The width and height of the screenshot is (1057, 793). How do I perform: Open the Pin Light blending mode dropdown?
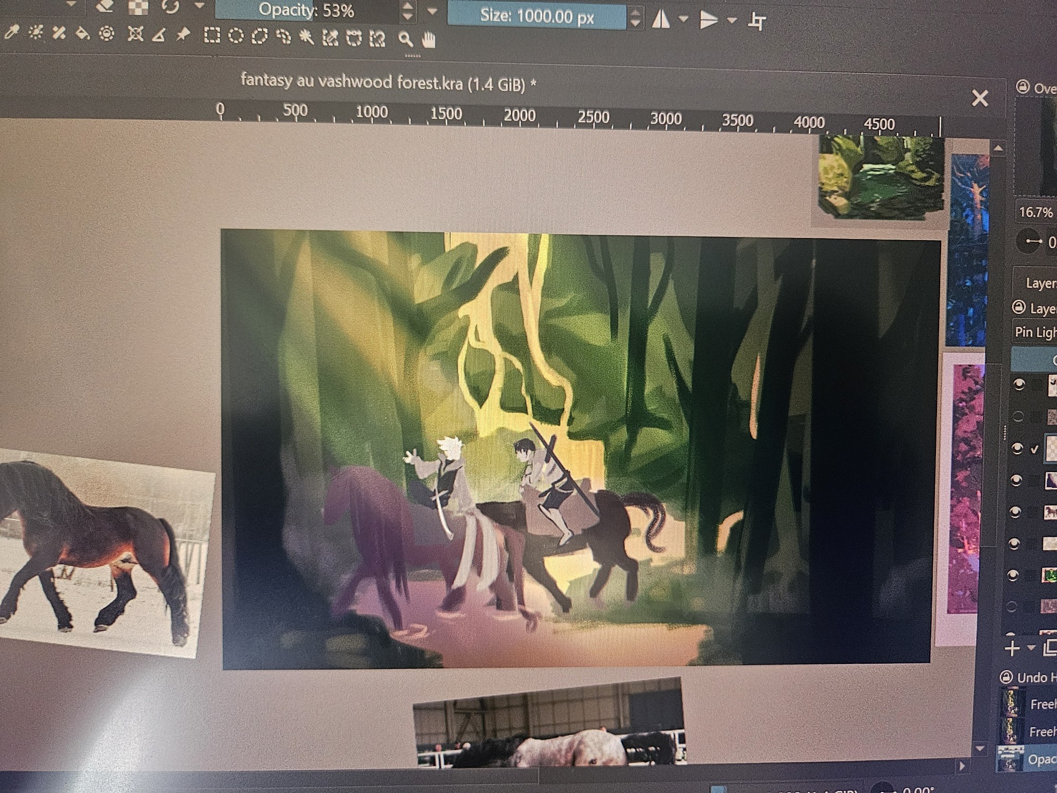pyautogui.click(x=1035, y=333)
